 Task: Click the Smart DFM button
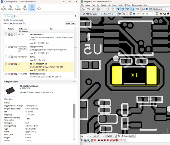pos(107,14)
